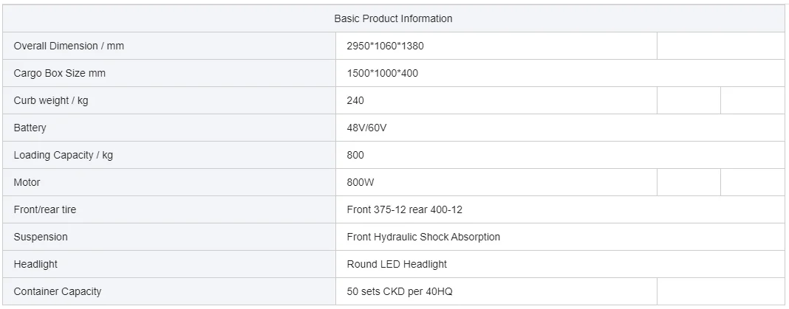The height and width of the screenshot is (309, 789).
Task: Click the Front/rear tire label
Action: 44,209
